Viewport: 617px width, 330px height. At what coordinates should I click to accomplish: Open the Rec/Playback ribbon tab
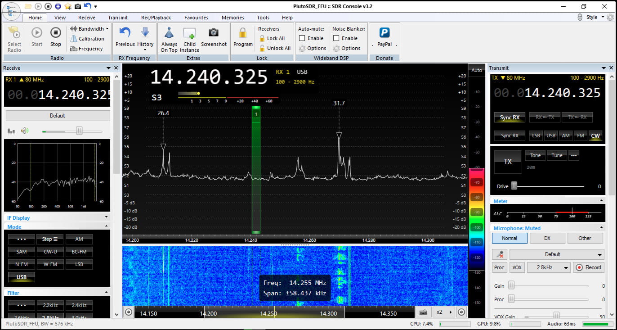[156, 18]
